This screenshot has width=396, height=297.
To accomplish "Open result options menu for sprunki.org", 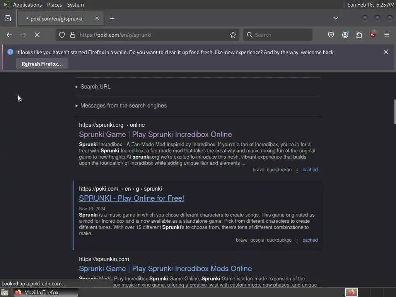I will [297, 170].
